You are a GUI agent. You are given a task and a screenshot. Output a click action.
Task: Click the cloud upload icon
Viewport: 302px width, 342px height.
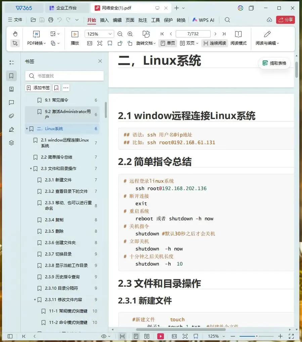tap(269, 20)
